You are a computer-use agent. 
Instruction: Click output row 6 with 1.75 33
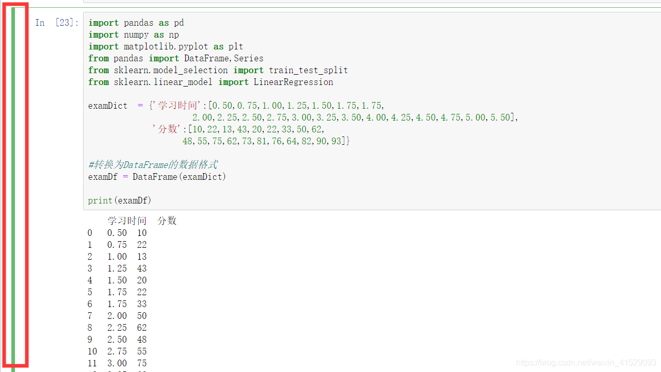[x=117, y=304]
